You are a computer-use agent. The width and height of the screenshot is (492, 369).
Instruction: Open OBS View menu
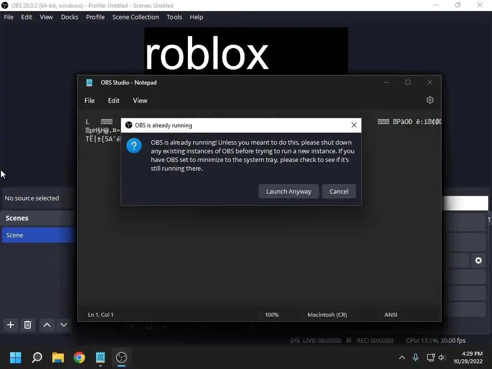(x=46, y=17)
